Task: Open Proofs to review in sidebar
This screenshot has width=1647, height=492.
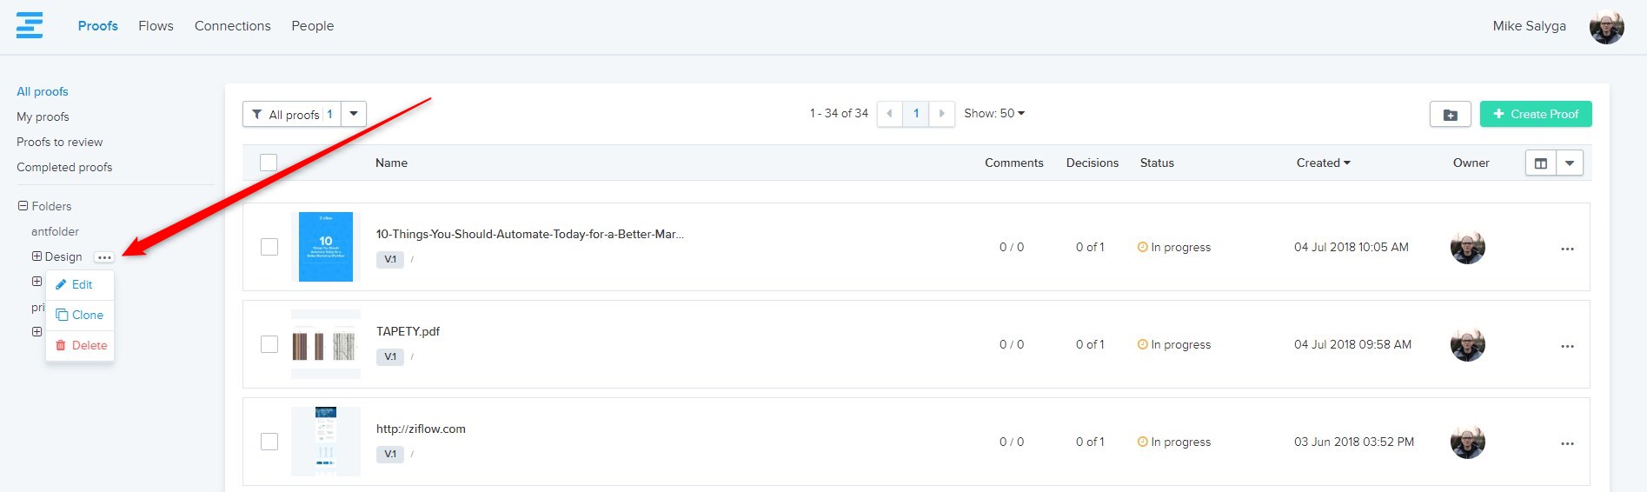Action: [59, 142]
